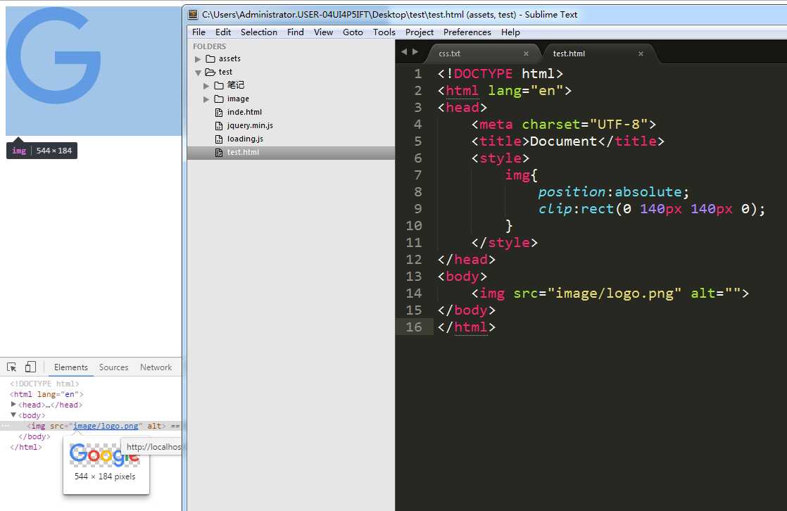The height and width of the screenshot is (511, 787).
Task: Toggle the DevTools device toolbar icon
Action: click(30, 367)
